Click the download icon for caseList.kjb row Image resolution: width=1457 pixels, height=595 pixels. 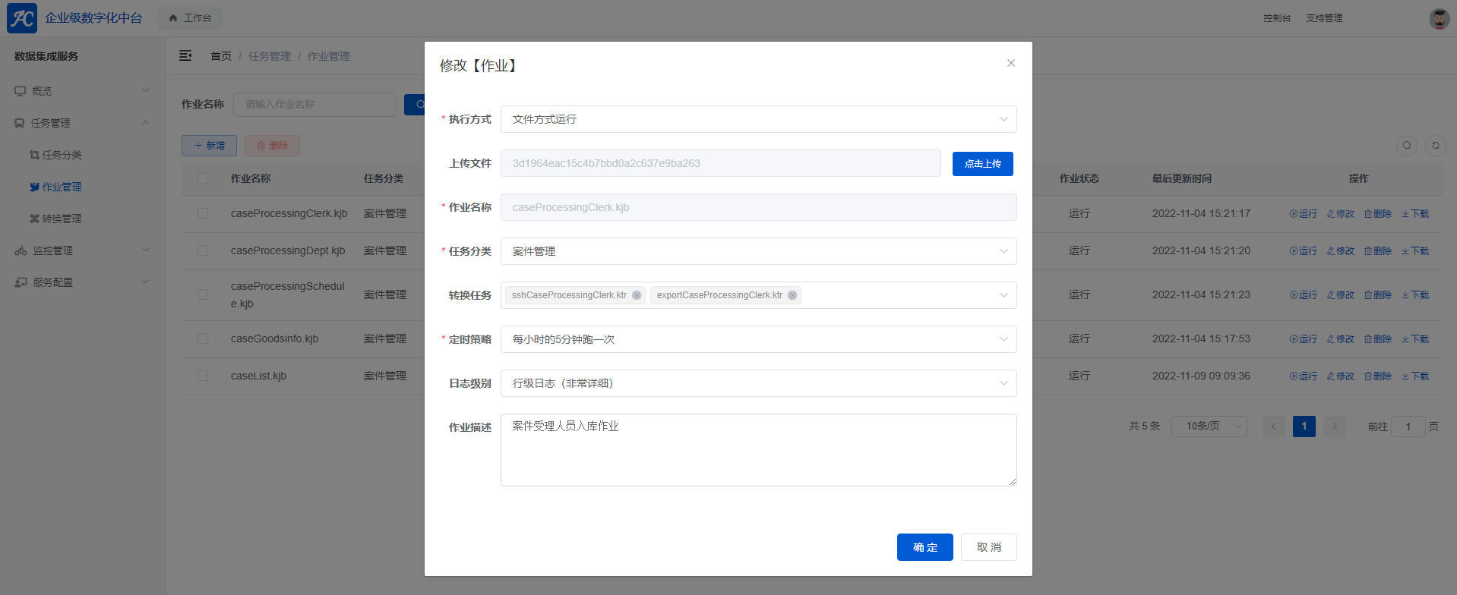pyautogui.click(x=1415, y=376)
